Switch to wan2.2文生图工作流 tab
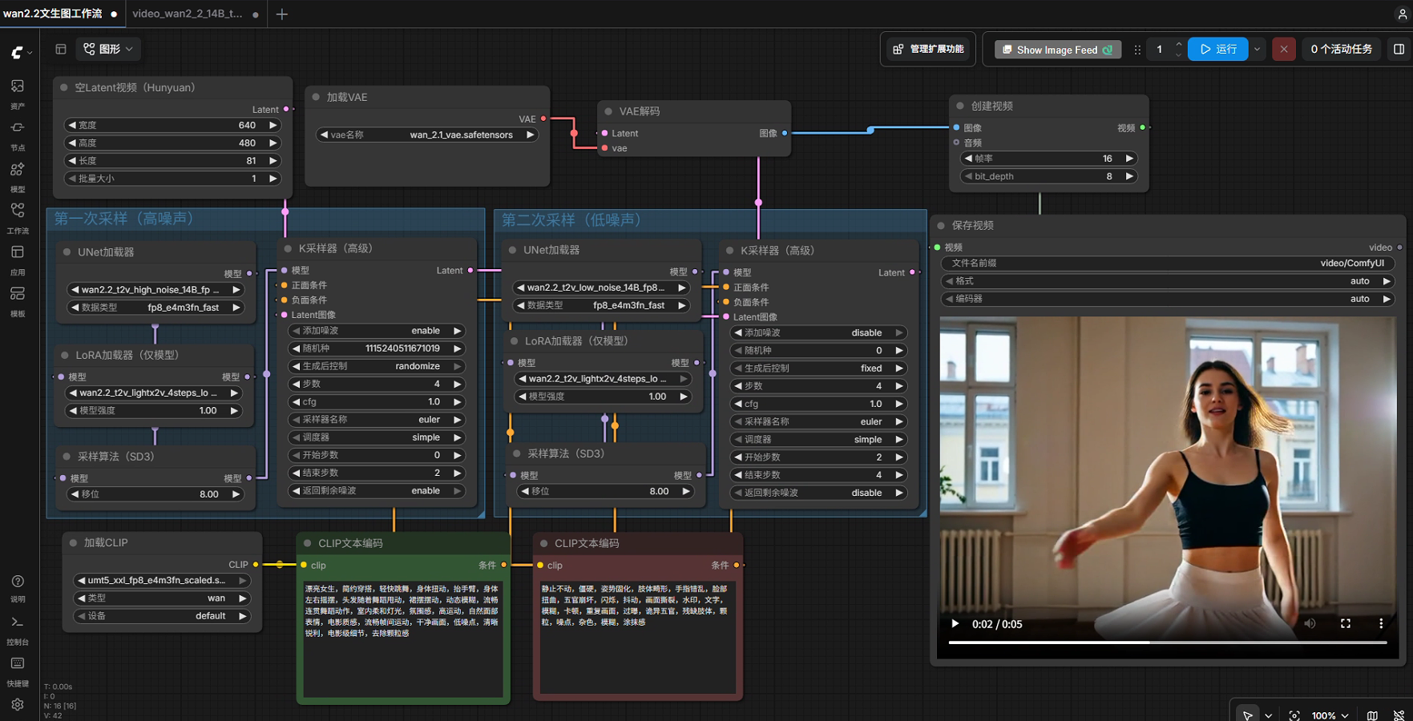The width and height of the screenshot is (1413, 721). (x=53, y=14)
